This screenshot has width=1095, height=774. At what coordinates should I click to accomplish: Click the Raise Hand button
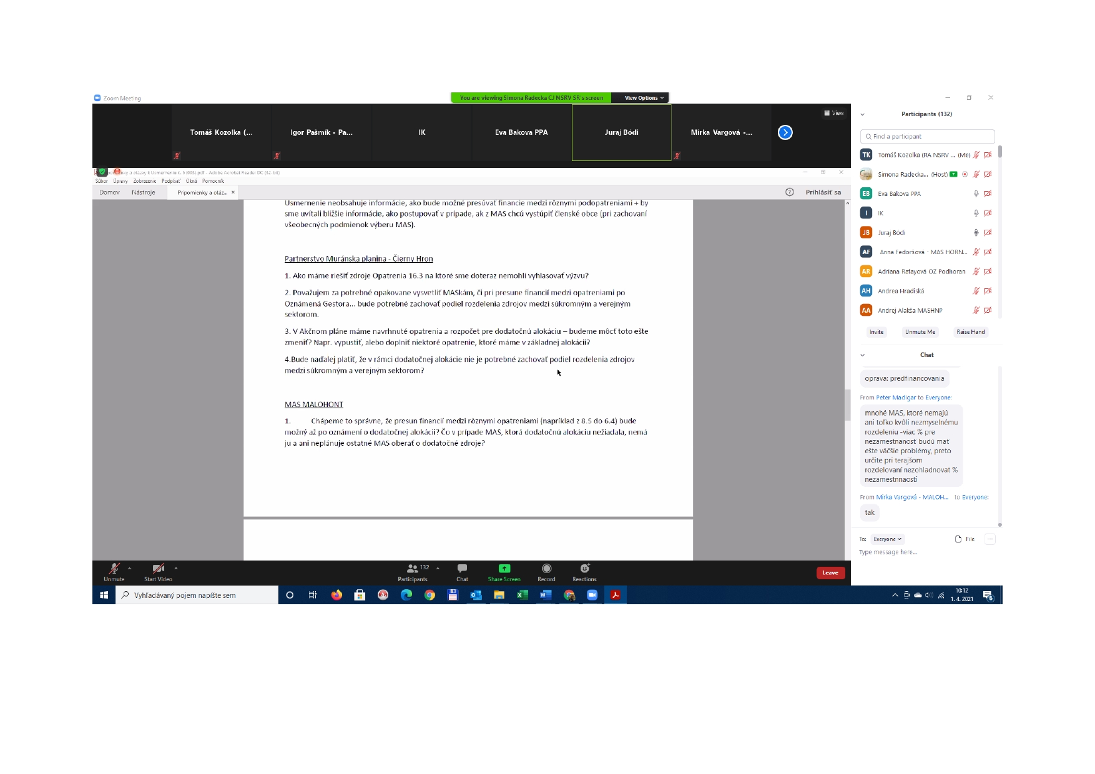coord(970,332)
